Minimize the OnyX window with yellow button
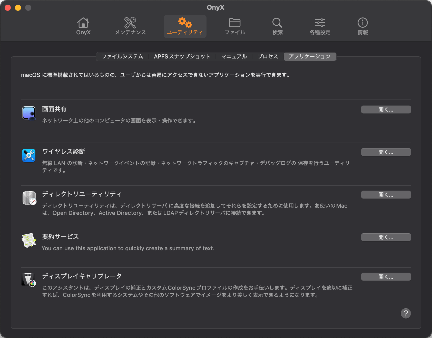 [x=18, y=8]
